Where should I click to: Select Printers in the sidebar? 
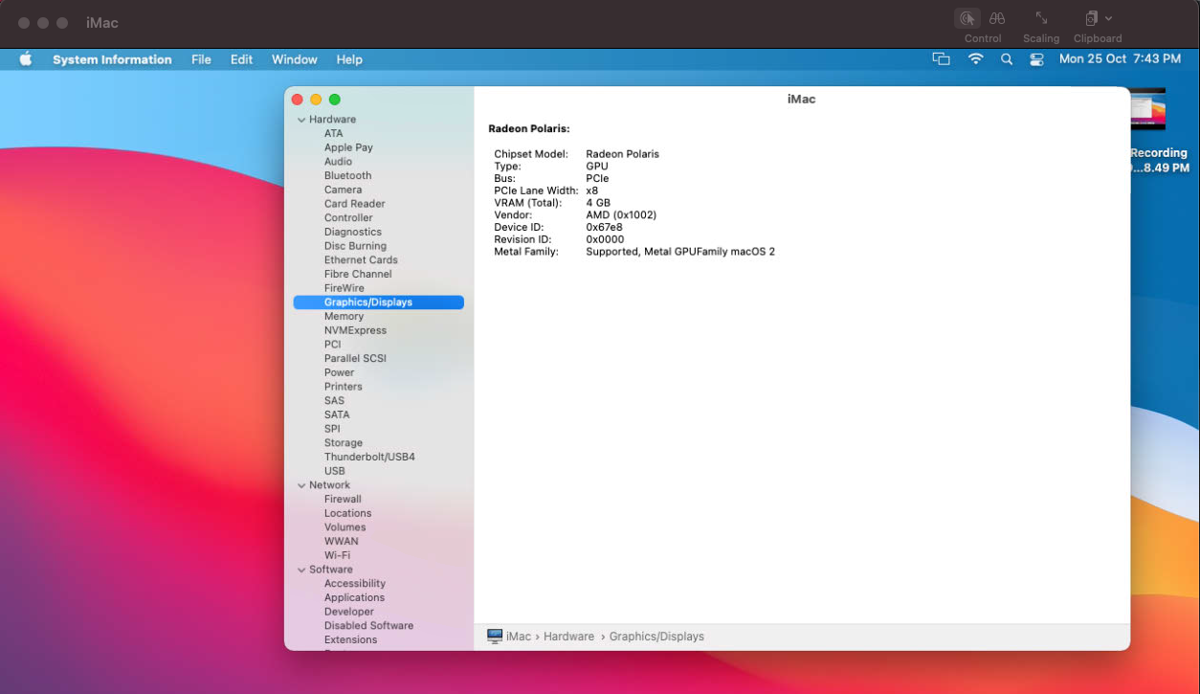[343, 387]
